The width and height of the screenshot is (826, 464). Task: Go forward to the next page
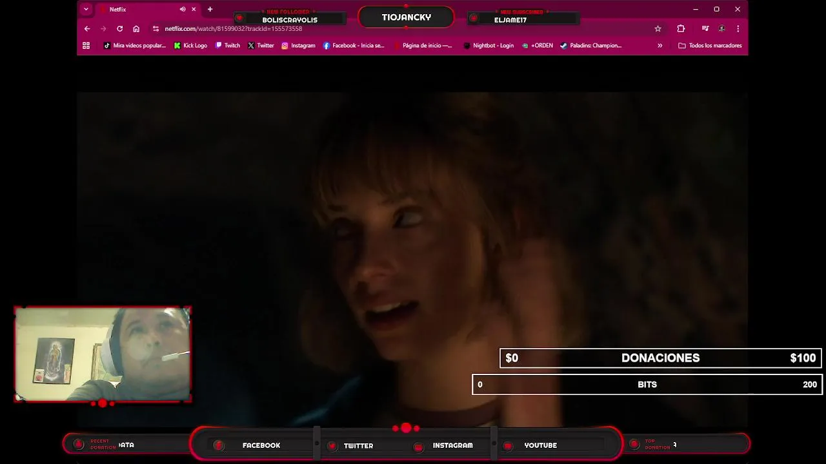103,28
